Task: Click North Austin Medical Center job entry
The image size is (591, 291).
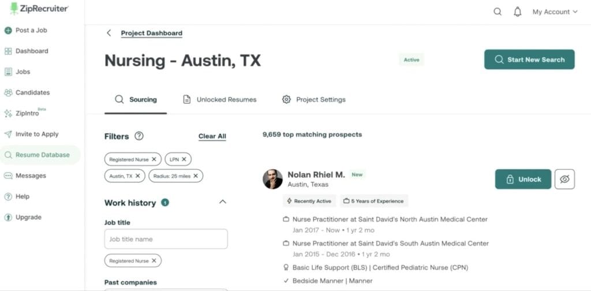Action: tap(390, 219)
